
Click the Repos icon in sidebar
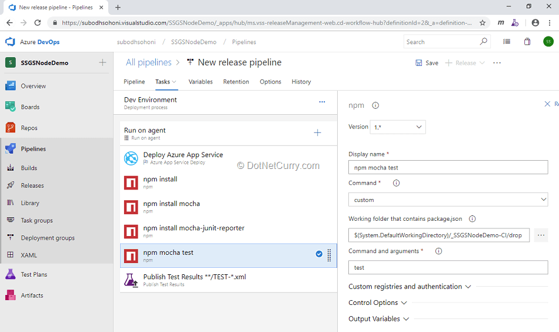point(11,128)
